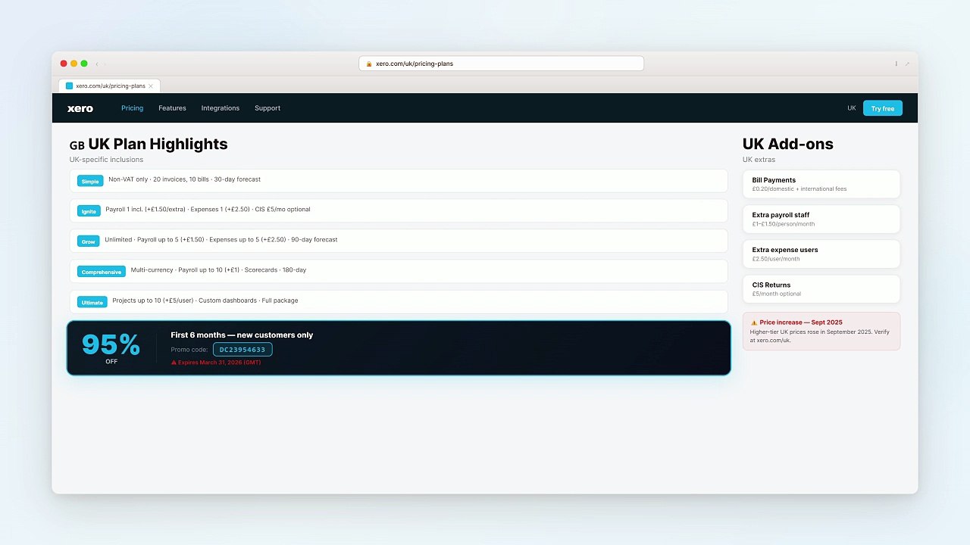Click the Try free button

[x=883, y=108]
